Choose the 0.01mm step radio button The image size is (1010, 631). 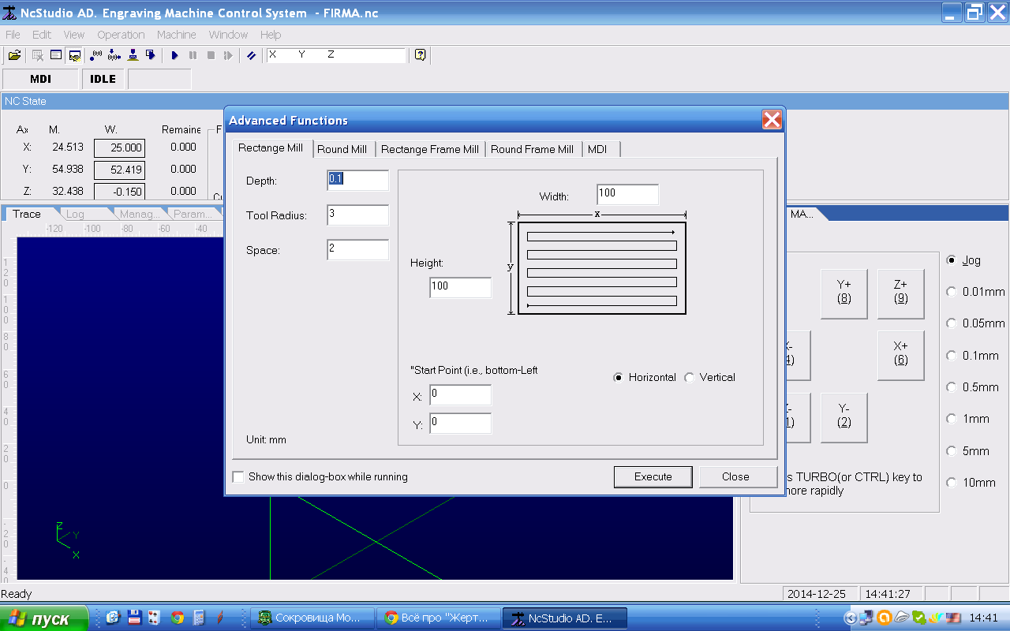click(x=952, y=292)
